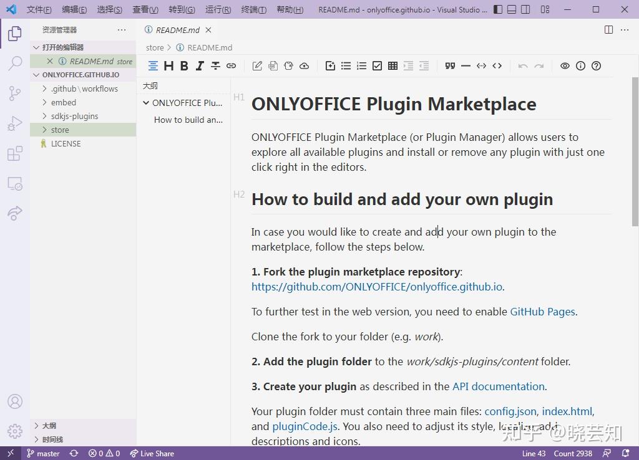Insert a blockquote with the quote icon

click(450, 66)
